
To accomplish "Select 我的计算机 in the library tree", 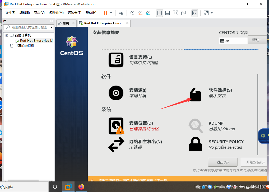I will pyautogui.click(x=23, y=35).
